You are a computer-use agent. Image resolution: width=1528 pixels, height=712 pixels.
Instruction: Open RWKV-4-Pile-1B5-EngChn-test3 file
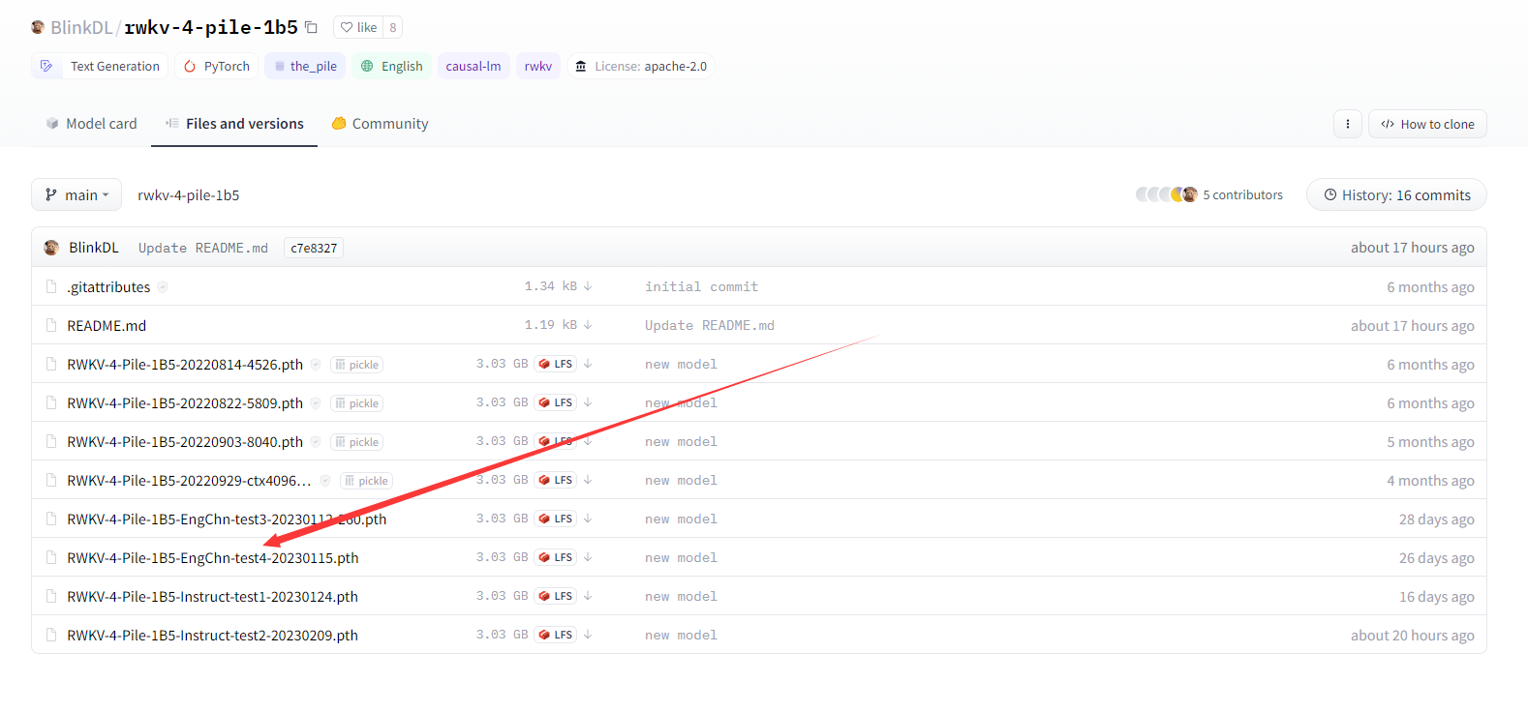227,519
